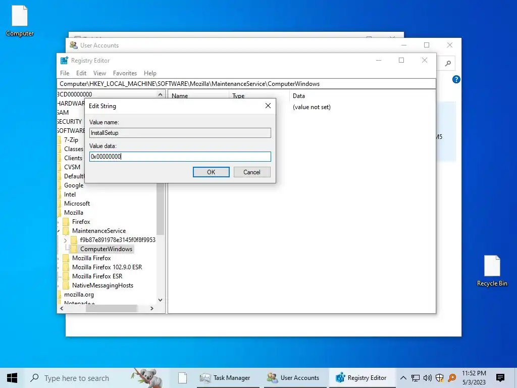Select the NativeMessagingHosts folder icon

[x=66, y=285]
